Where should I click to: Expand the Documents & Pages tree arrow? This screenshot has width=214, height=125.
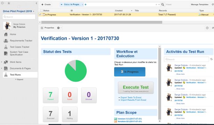pos(1,68)
